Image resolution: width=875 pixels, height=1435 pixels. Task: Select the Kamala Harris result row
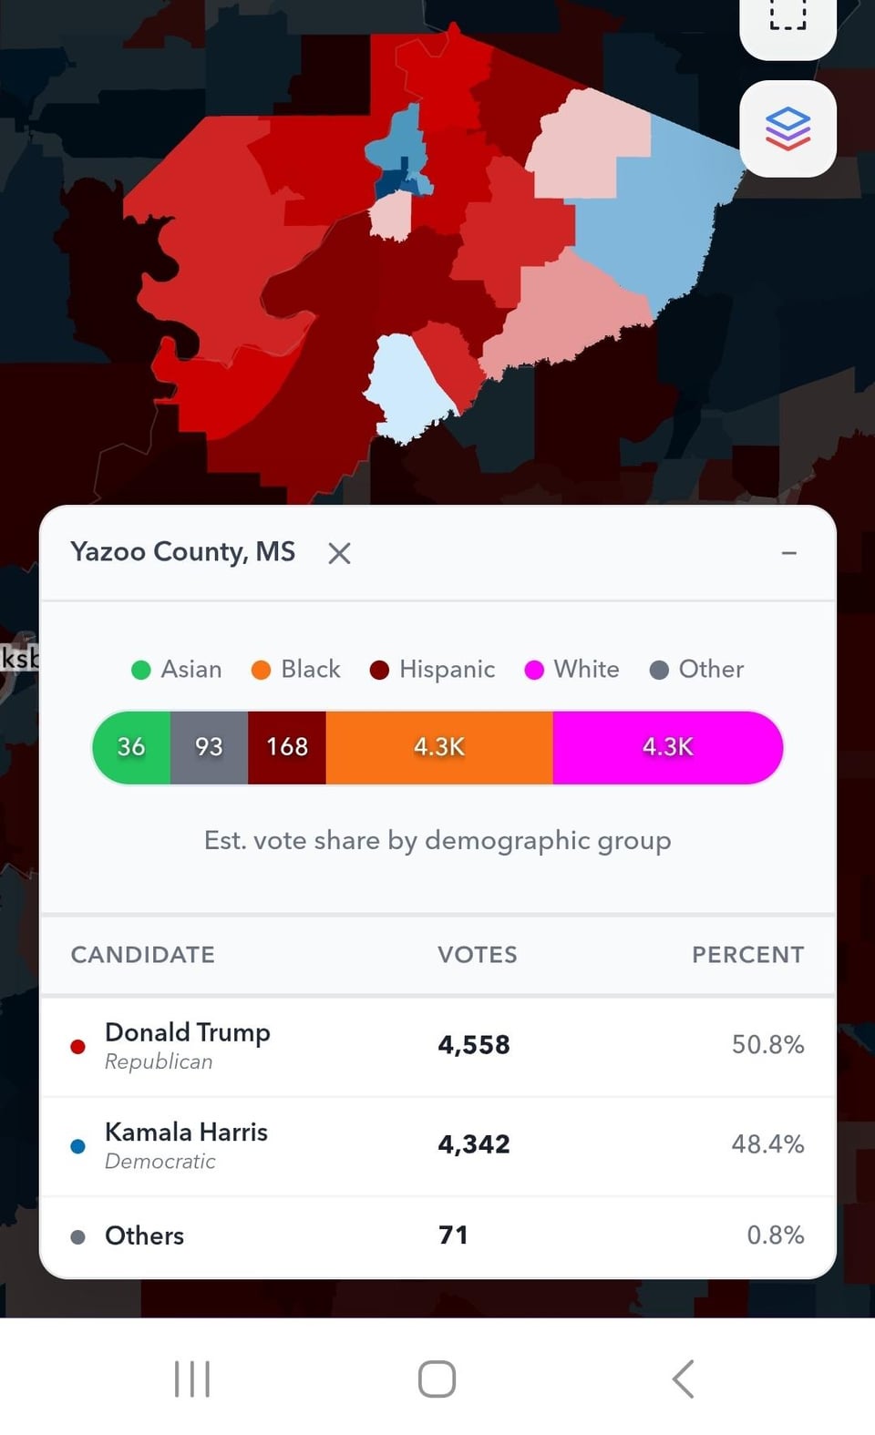pos(437,1146)
